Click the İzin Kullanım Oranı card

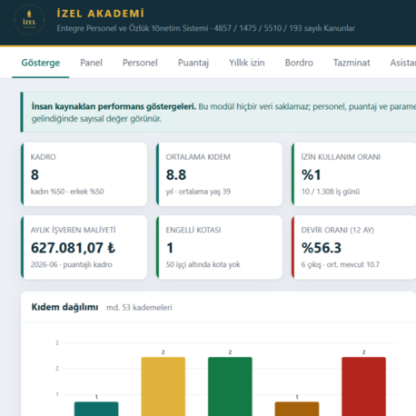pos(353,174)
